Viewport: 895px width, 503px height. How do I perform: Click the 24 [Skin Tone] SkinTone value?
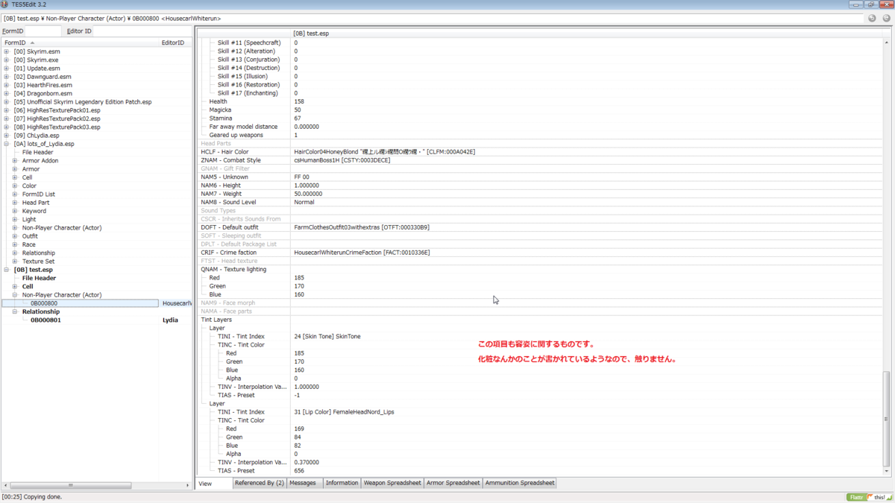point(327,337)
